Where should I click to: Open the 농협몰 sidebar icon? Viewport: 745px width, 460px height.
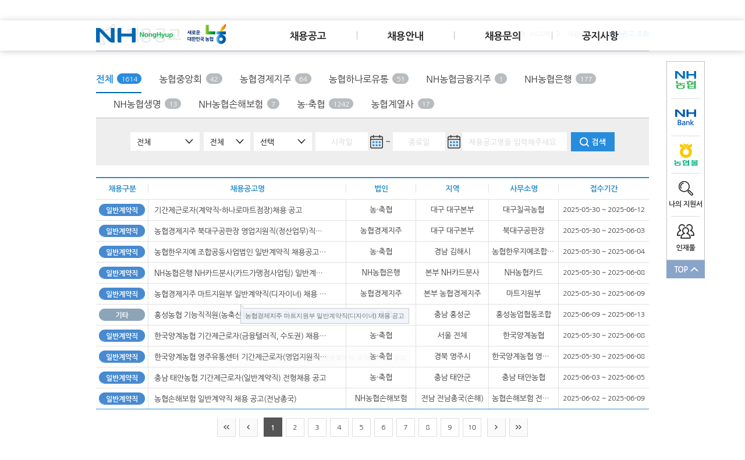(686, 155)
